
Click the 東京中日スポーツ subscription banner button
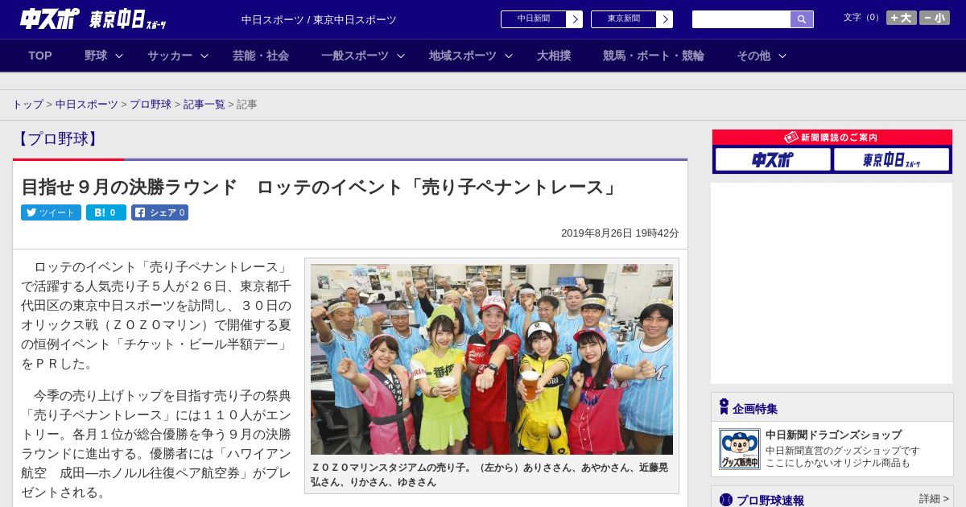[x=891, y=159]
